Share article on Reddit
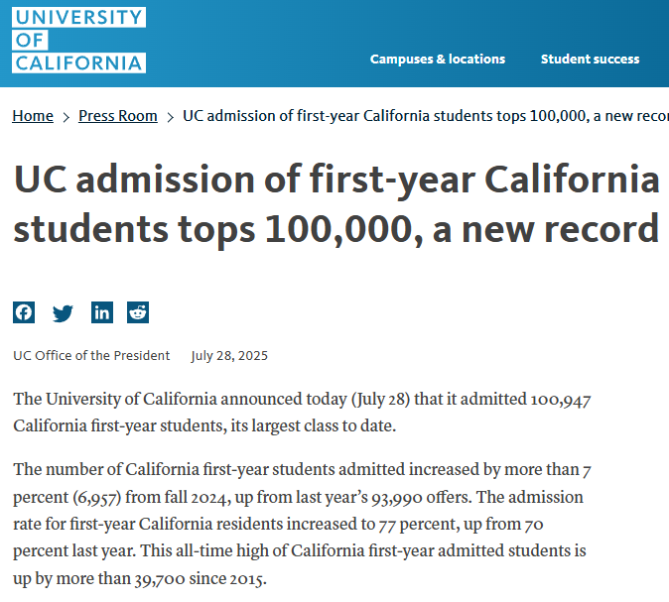669x602 pixels. [138, 312]
